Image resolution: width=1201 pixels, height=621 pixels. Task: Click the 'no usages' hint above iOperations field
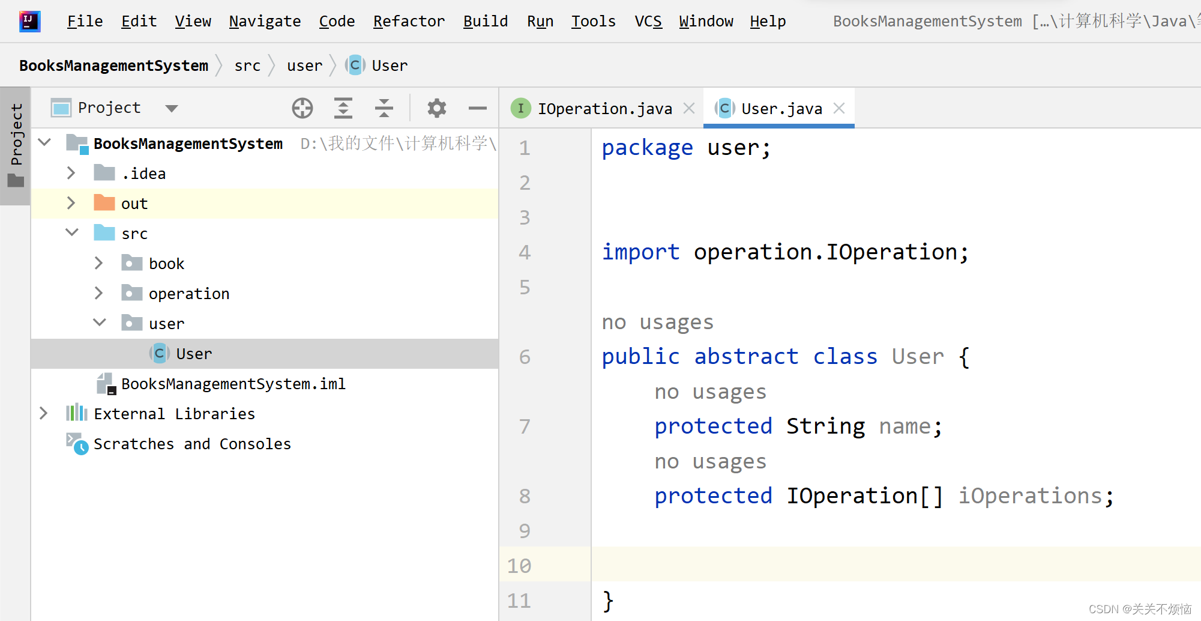(711, 462)
